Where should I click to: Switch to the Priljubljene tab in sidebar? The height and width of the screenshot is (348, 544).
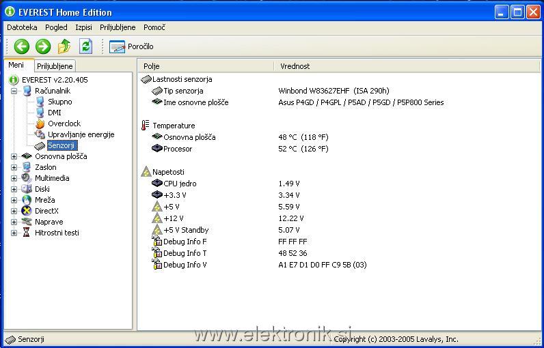(x=55, y=66)
